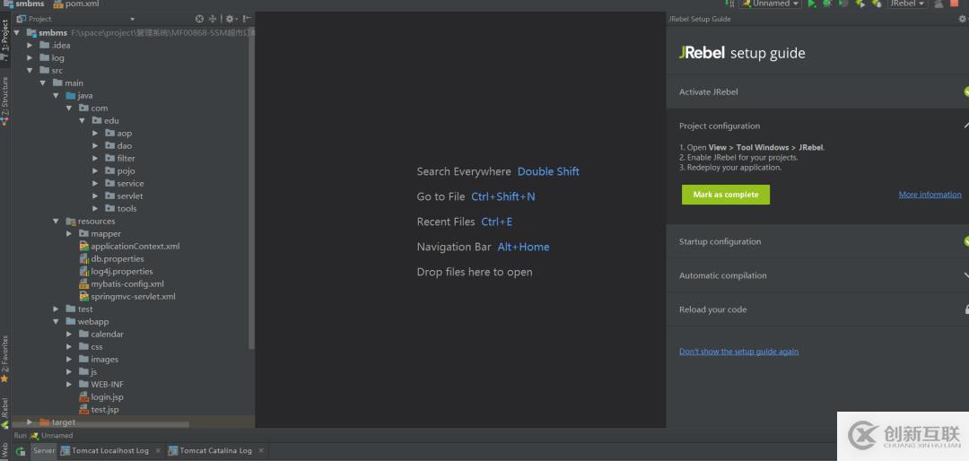Click pom.xml breadcrumb at top
Viewport: 969px width, 461px height.
tap(76, 4)
